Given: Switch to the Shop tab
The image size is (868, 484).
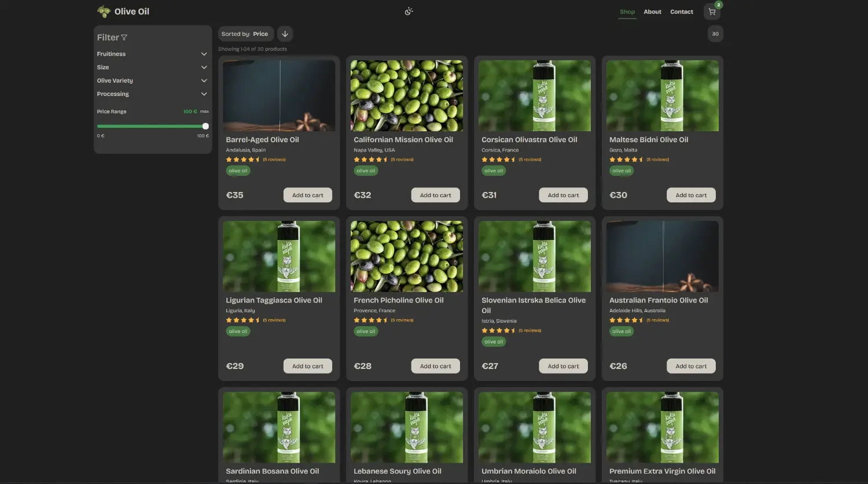Looking at the screenshot, I should [627, 12].
